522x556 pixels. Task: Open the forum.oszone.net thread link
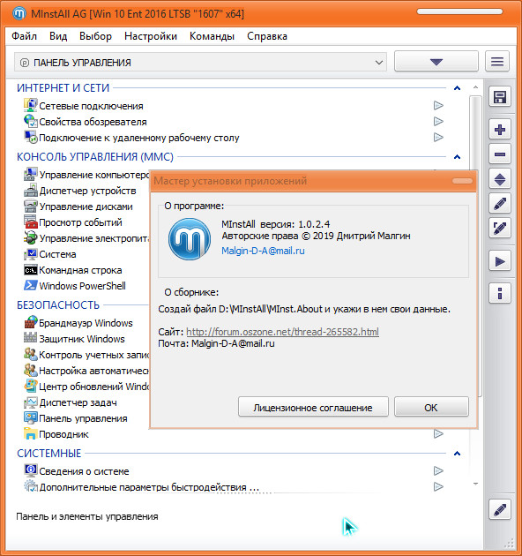(282, 332)
